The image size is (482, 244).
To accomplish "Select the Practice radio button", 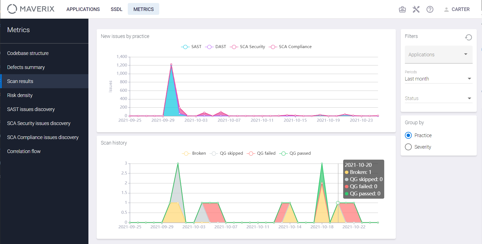I will tap(408, 135).
